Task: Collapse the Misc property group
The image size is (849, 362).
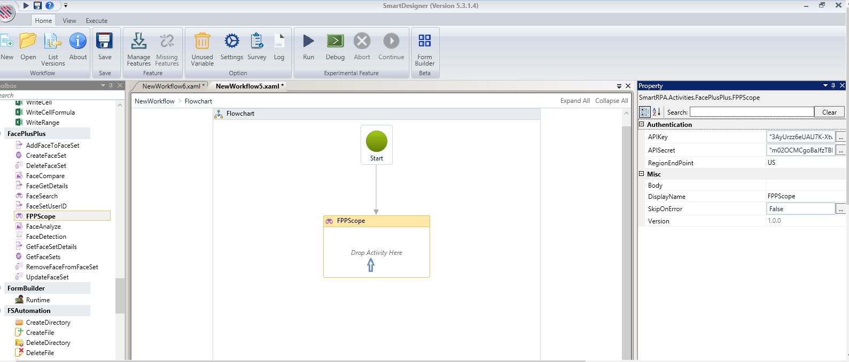Action: click(642, 174)
